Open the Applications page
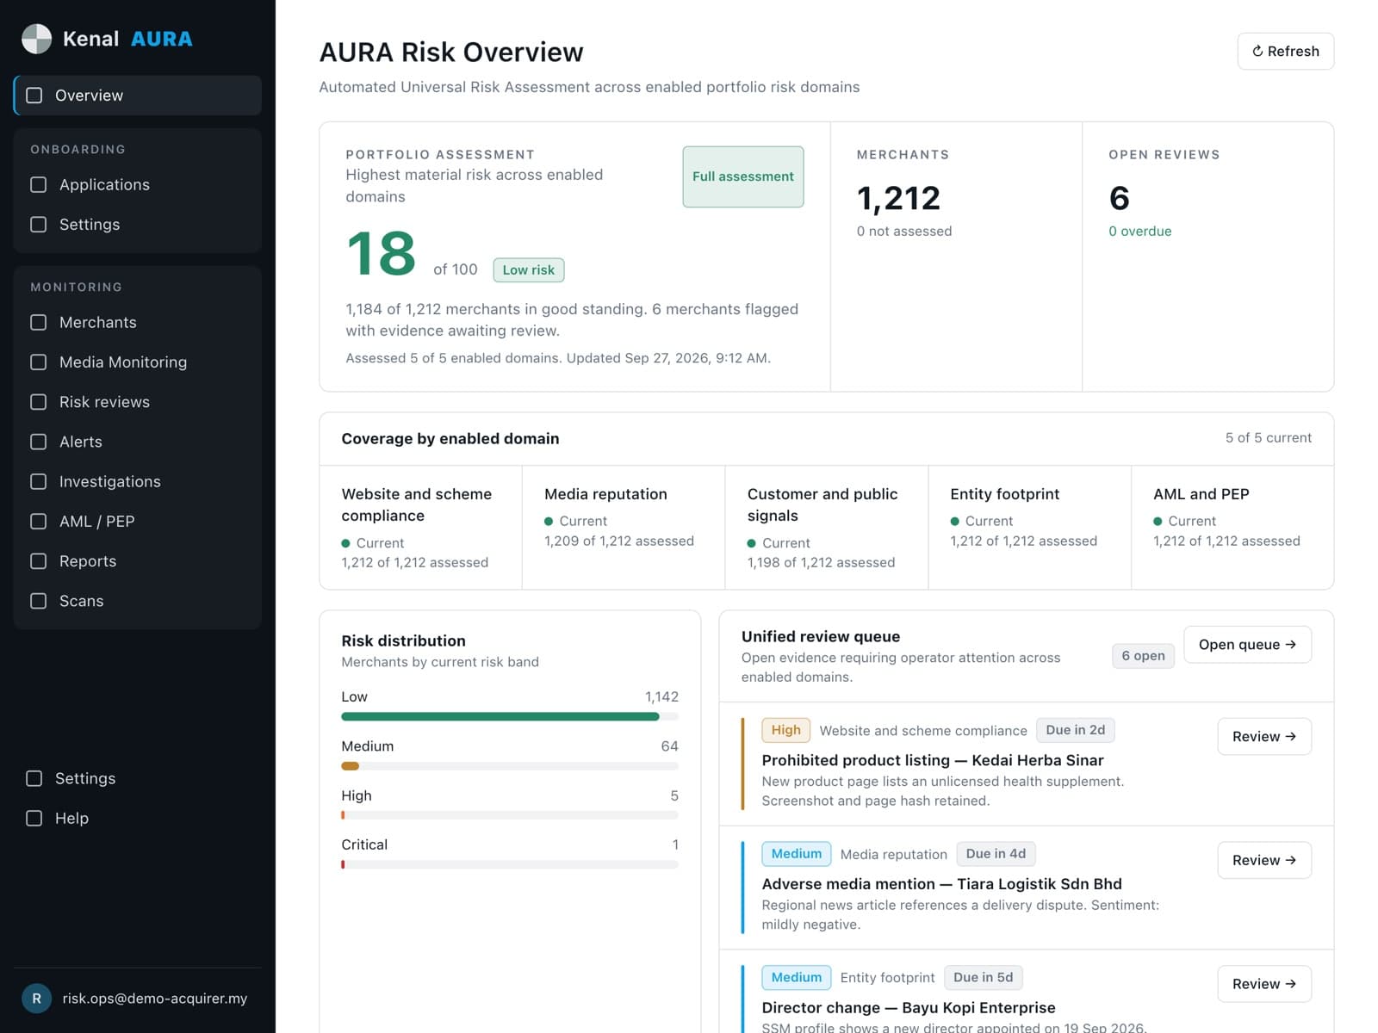The height and width of the screenshot is (1033, 1378). (138, 185)
